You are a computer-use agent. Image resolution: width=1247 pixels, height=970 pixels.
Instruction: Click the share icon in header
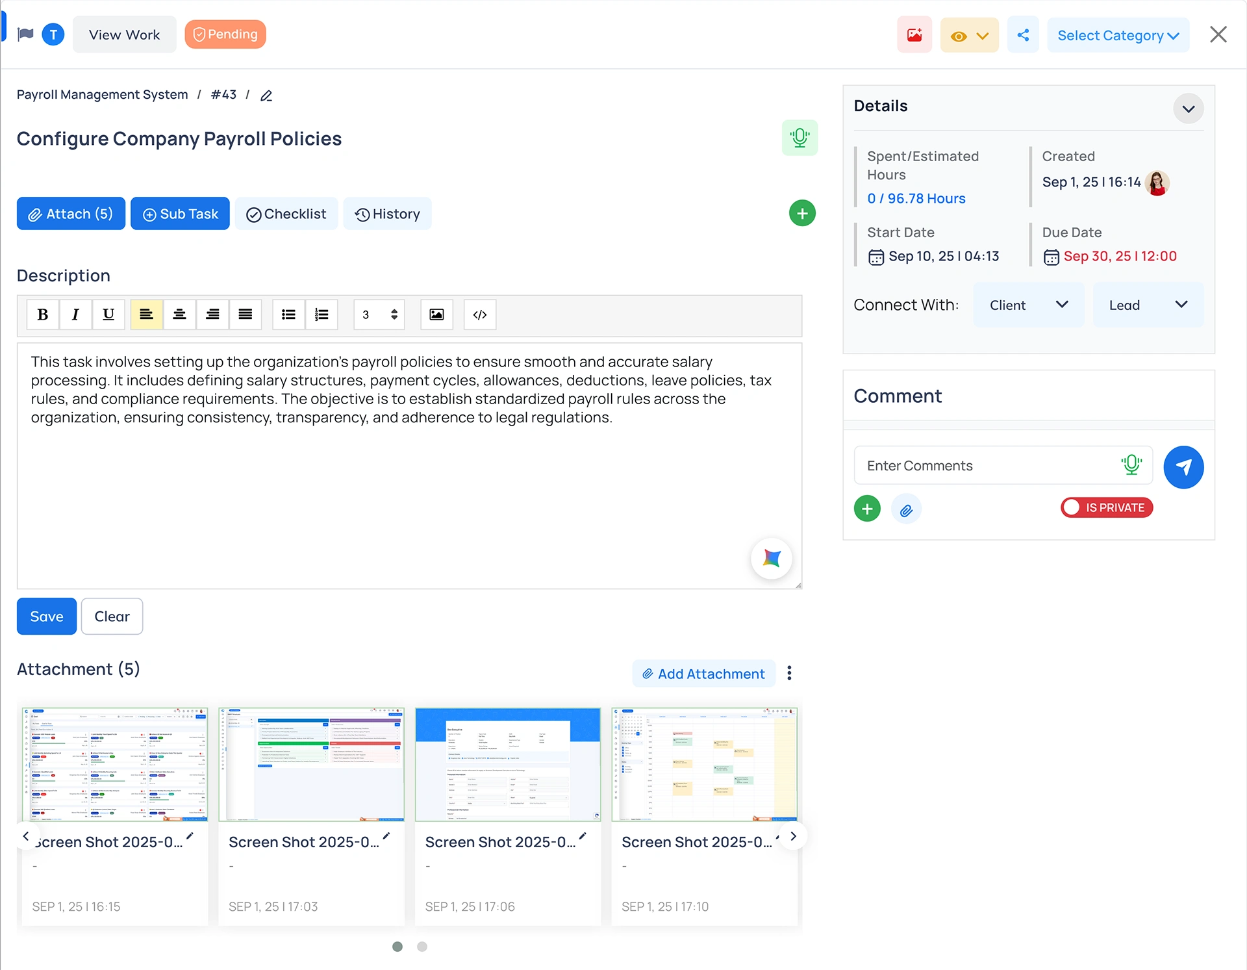(1023, 35)
